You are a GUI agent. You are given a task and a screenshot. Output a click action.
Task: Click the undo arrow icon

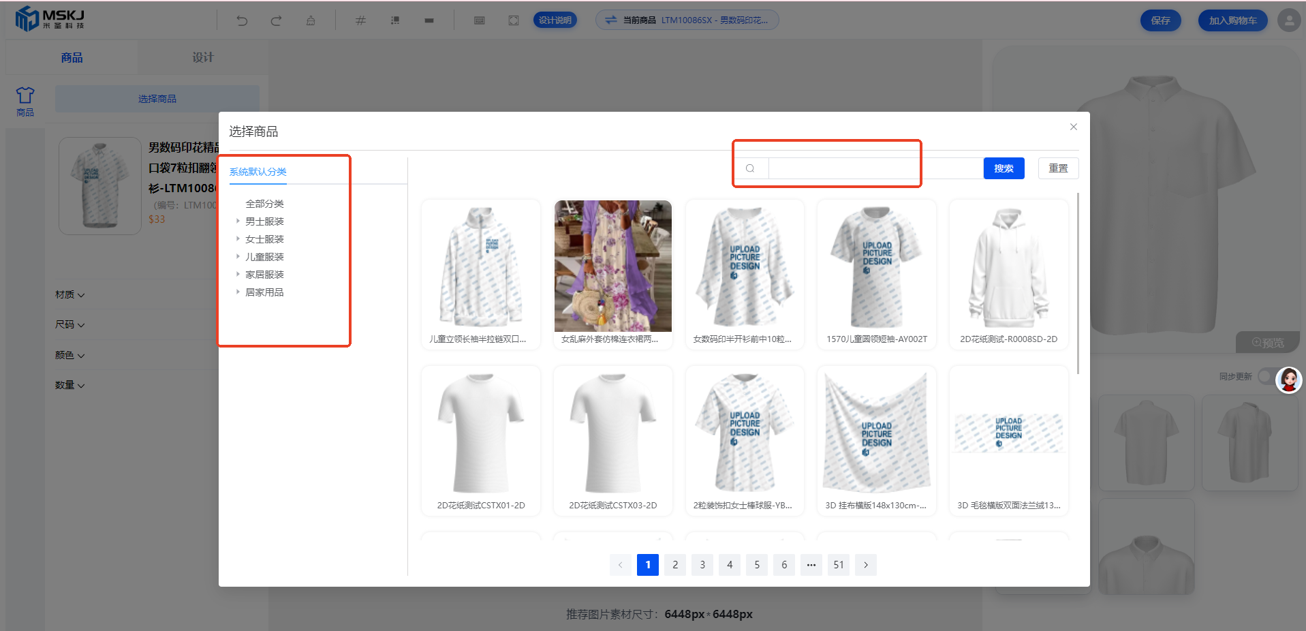[242, 20]
